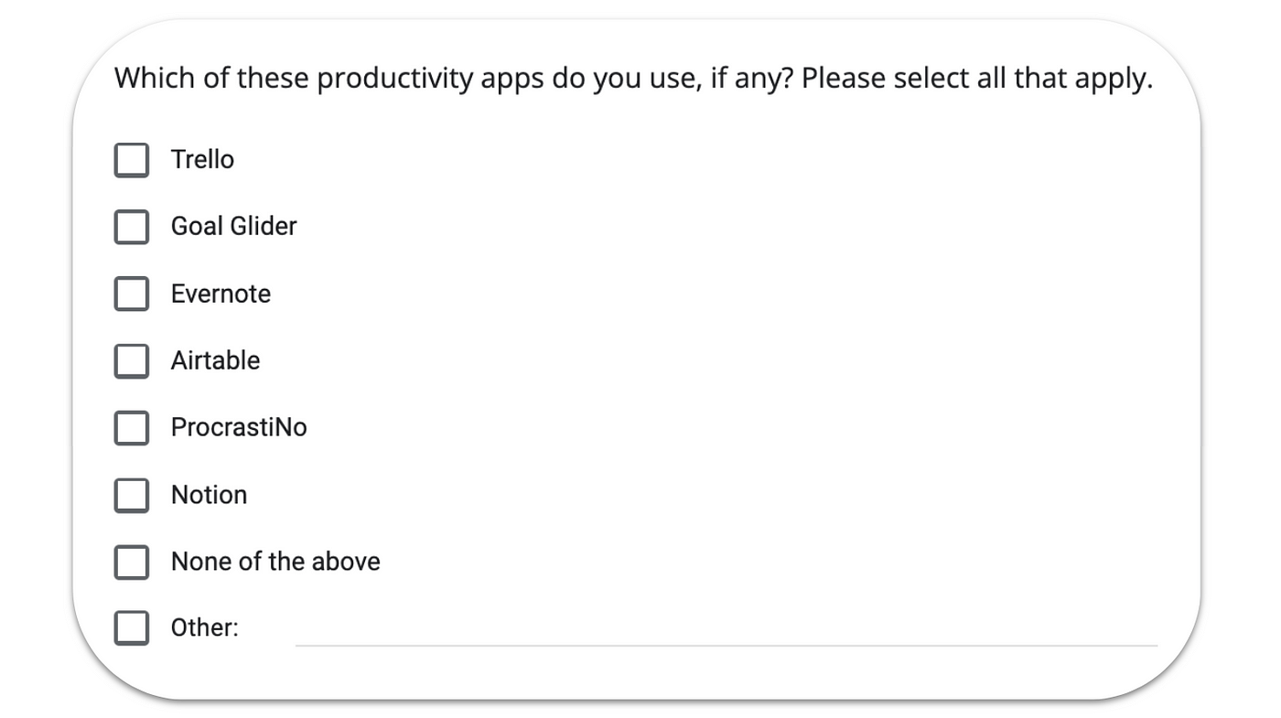Click the Goal Glider label text
This screenshot has height=718, width=1281.
coord(232,227)
